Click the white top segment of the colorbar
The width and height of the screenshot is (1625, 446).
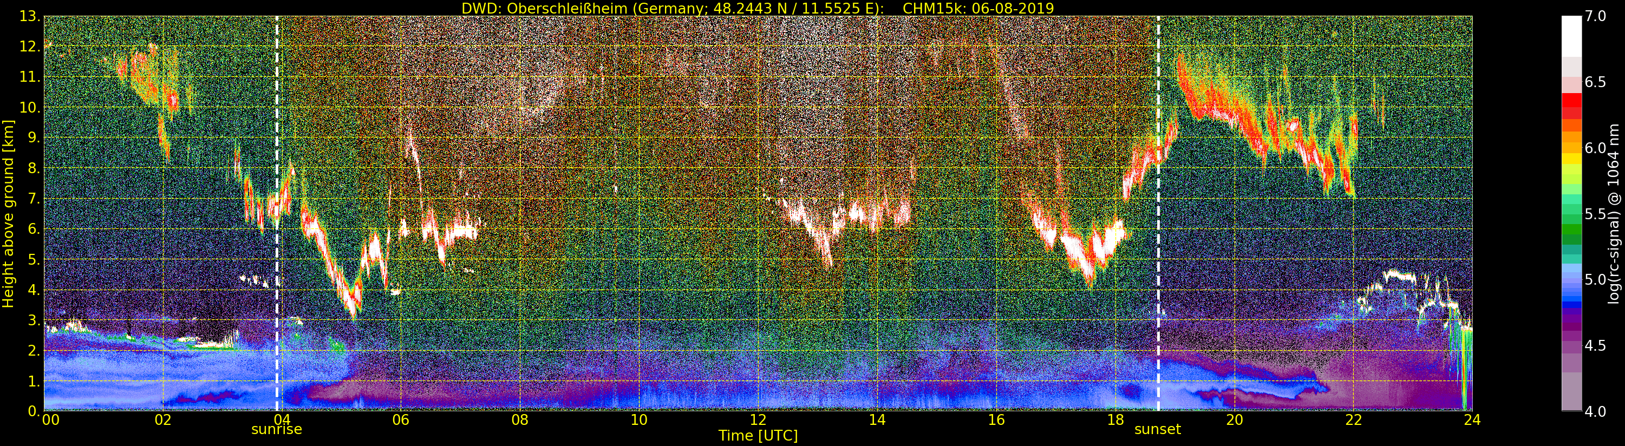pos(1572,36)
